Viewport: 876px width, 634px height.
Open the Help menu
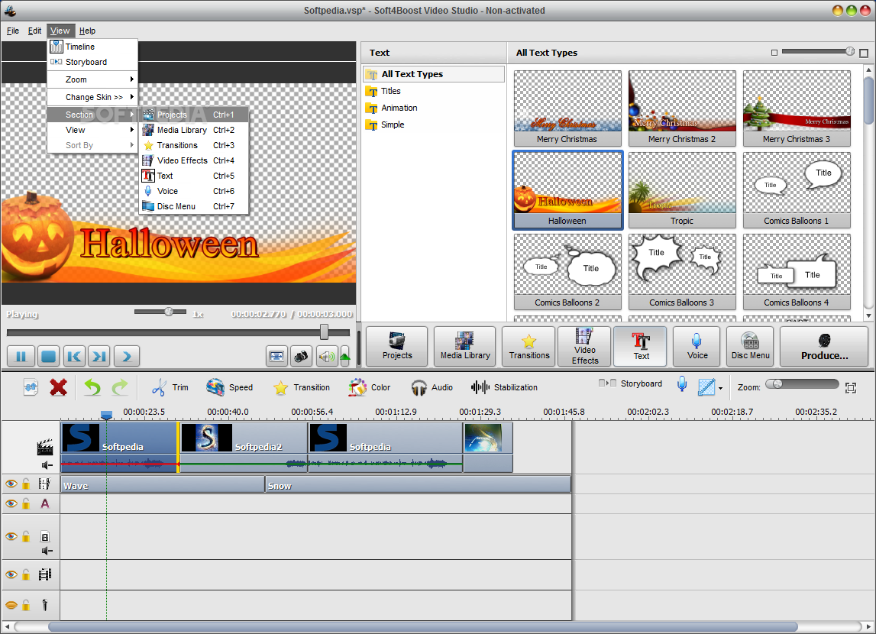[x=87, y=31]
